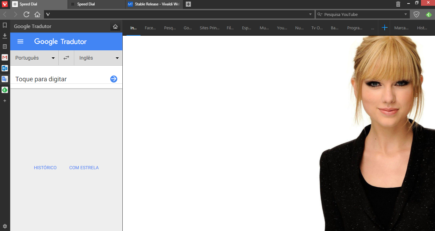Click the blue translate arrow button
Viewport: 435px width, 231px height.
click(114, 79)
